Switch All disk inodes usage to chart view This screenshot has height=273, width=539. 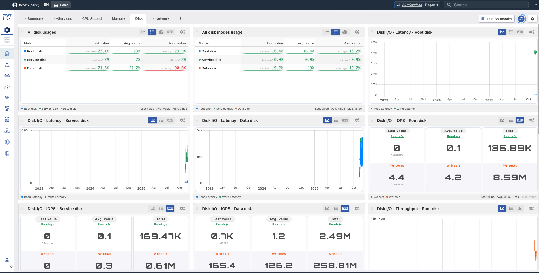327,32
